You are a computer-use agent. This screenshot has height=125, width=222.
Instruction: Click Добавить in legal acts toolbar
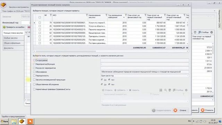120,90
